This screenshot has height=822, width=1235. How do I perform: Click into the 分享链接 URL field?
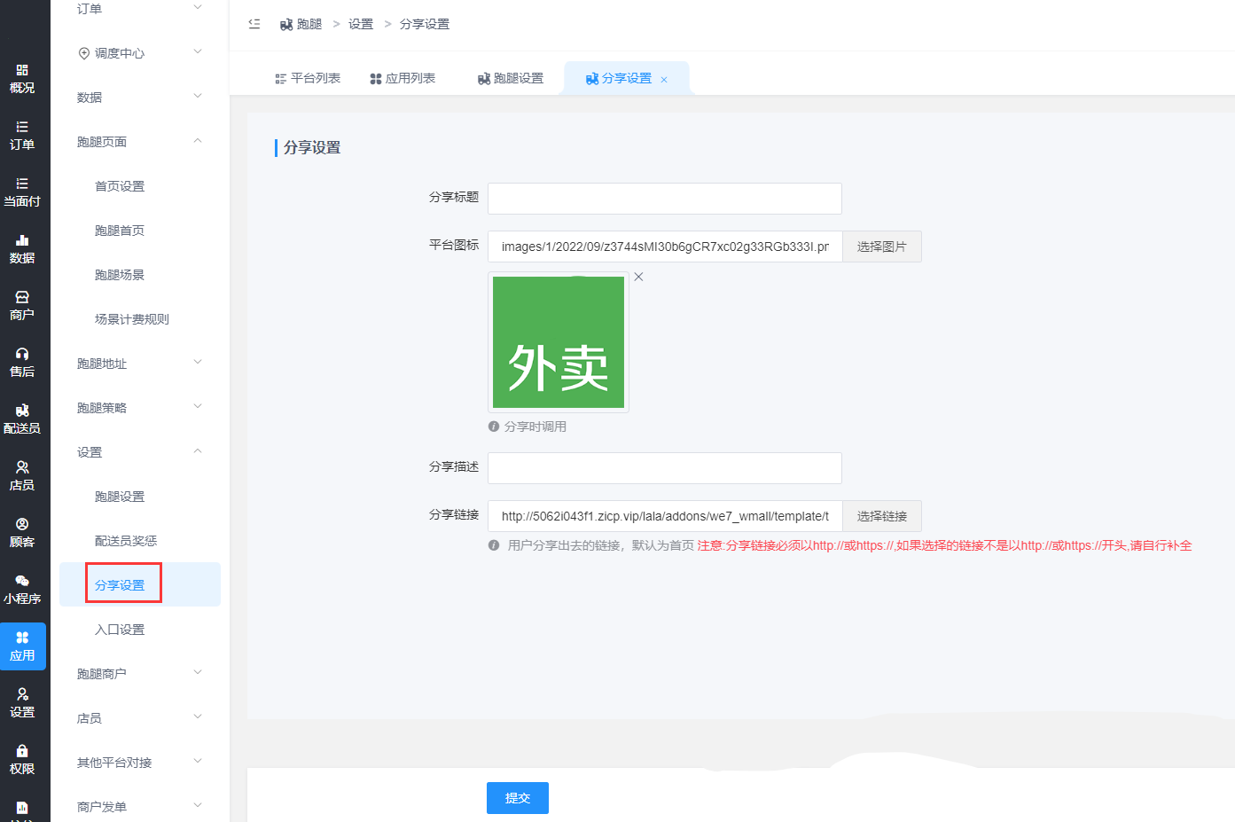[x=665, y=516]
